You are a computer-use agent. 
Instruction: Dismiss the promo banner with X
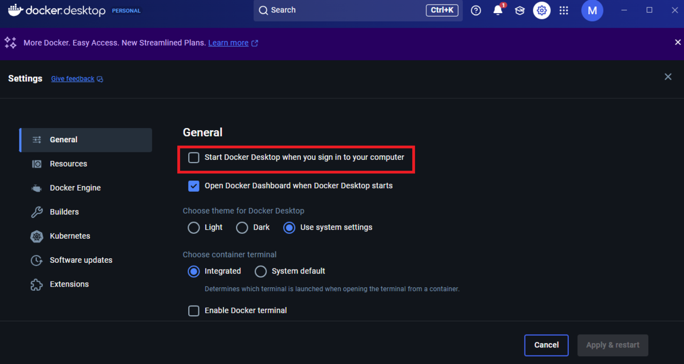tap(678, 43)
